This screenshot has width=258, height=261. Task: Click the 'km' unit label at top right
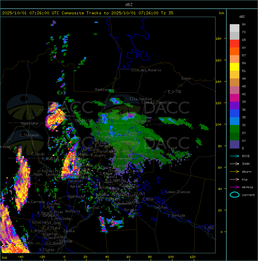221,13
